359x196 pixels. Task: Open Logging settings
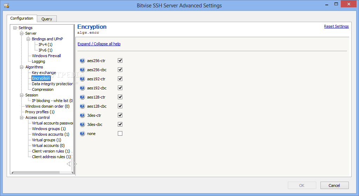tap(39, 61)
